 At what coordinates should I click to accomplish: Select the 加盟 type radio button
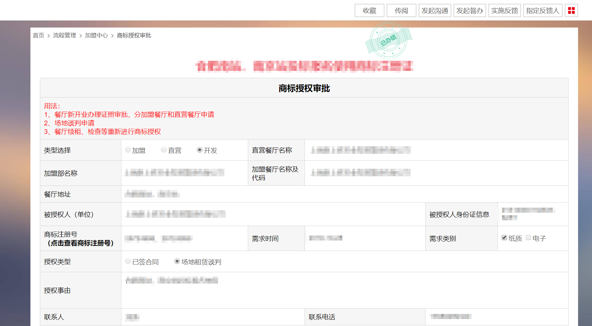128,150
